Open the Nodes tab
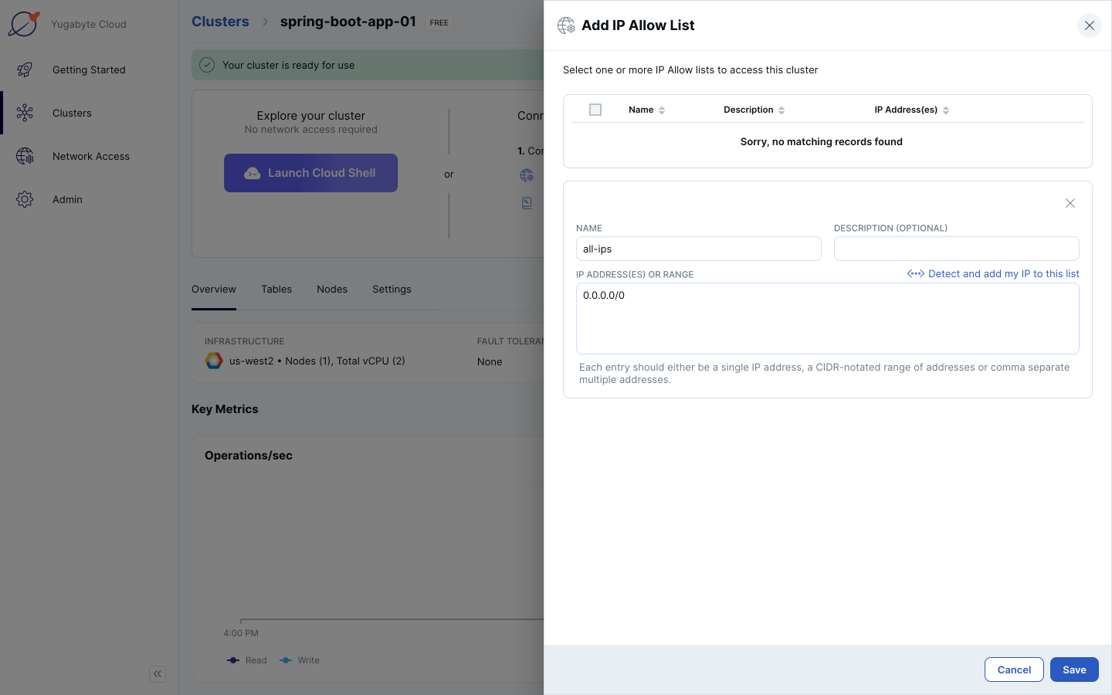 pos(332,289)
